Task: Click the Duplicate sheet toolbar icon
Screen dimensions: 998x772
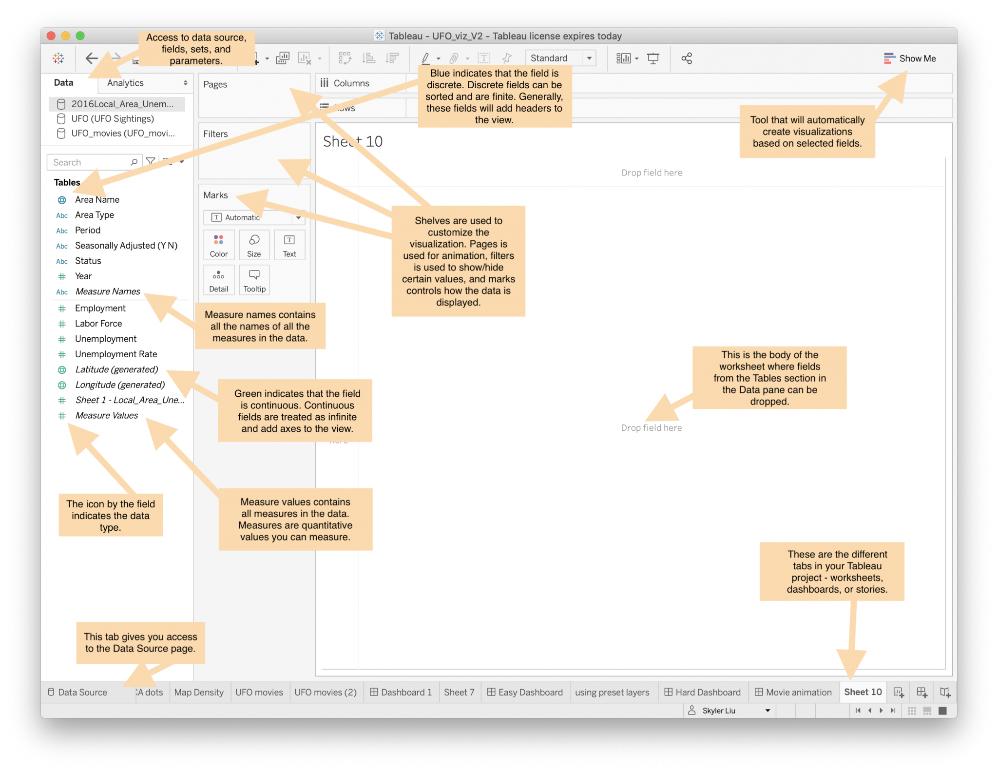Action: [x=283, y=58]
